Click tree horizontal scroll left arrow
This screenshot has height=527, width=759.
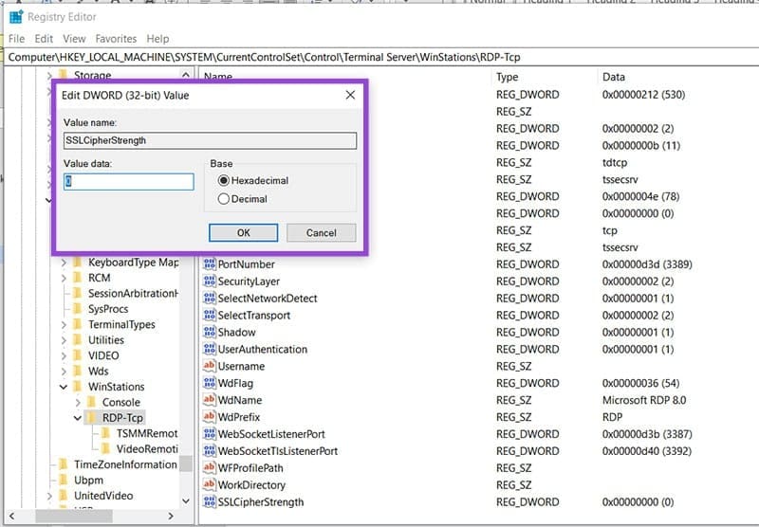(x=11, y=516)
